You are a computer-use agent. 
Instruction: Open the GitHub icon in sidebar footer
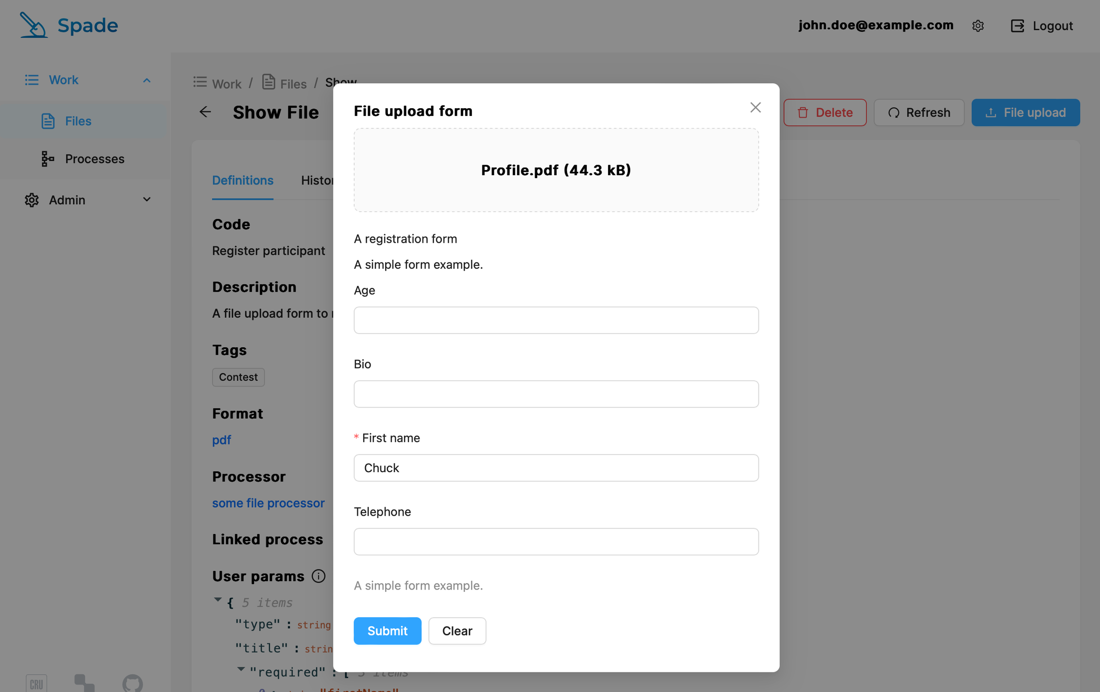point(132,682)
